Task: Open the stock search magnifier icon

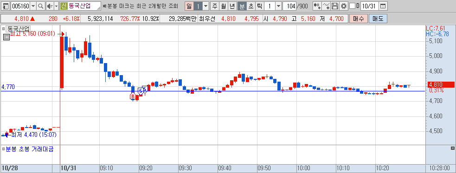Action: click(41, 6)
